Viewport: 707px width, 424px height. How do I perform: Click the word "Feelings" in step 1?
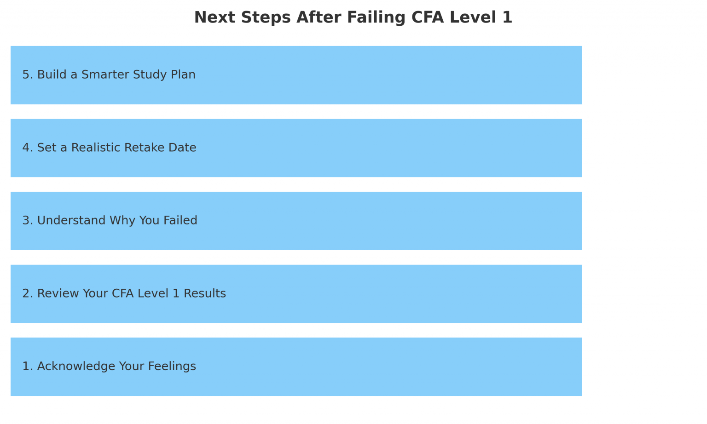pyautogui.click(x=177, y=366)
